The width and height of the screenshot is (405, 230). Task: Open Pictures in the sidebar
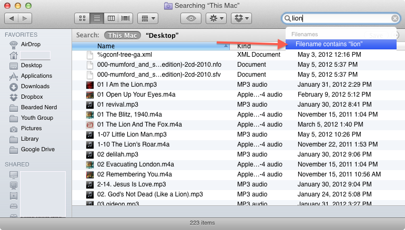click(x=31, y=129)
